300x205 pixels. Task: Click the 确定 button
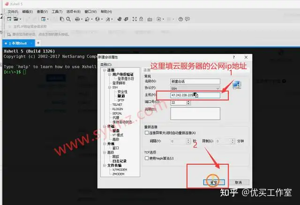click(x=214, y=183)
